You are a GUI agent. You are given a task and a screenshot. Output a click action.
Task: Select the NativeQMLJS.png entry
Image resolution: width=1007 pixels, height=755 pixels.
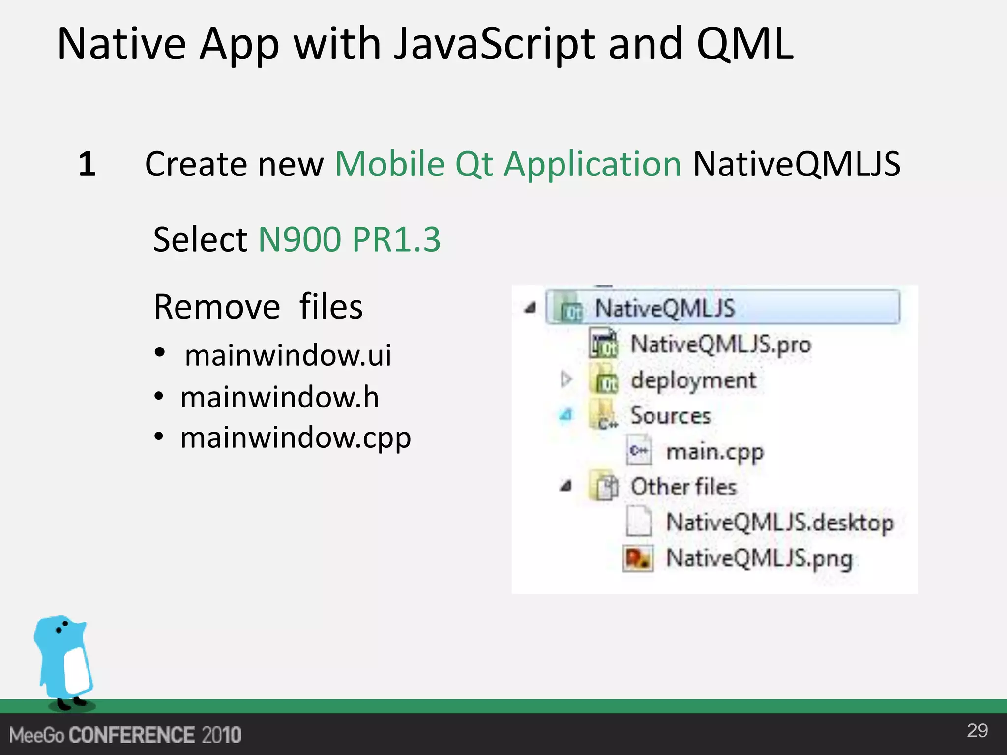[759, 559]
